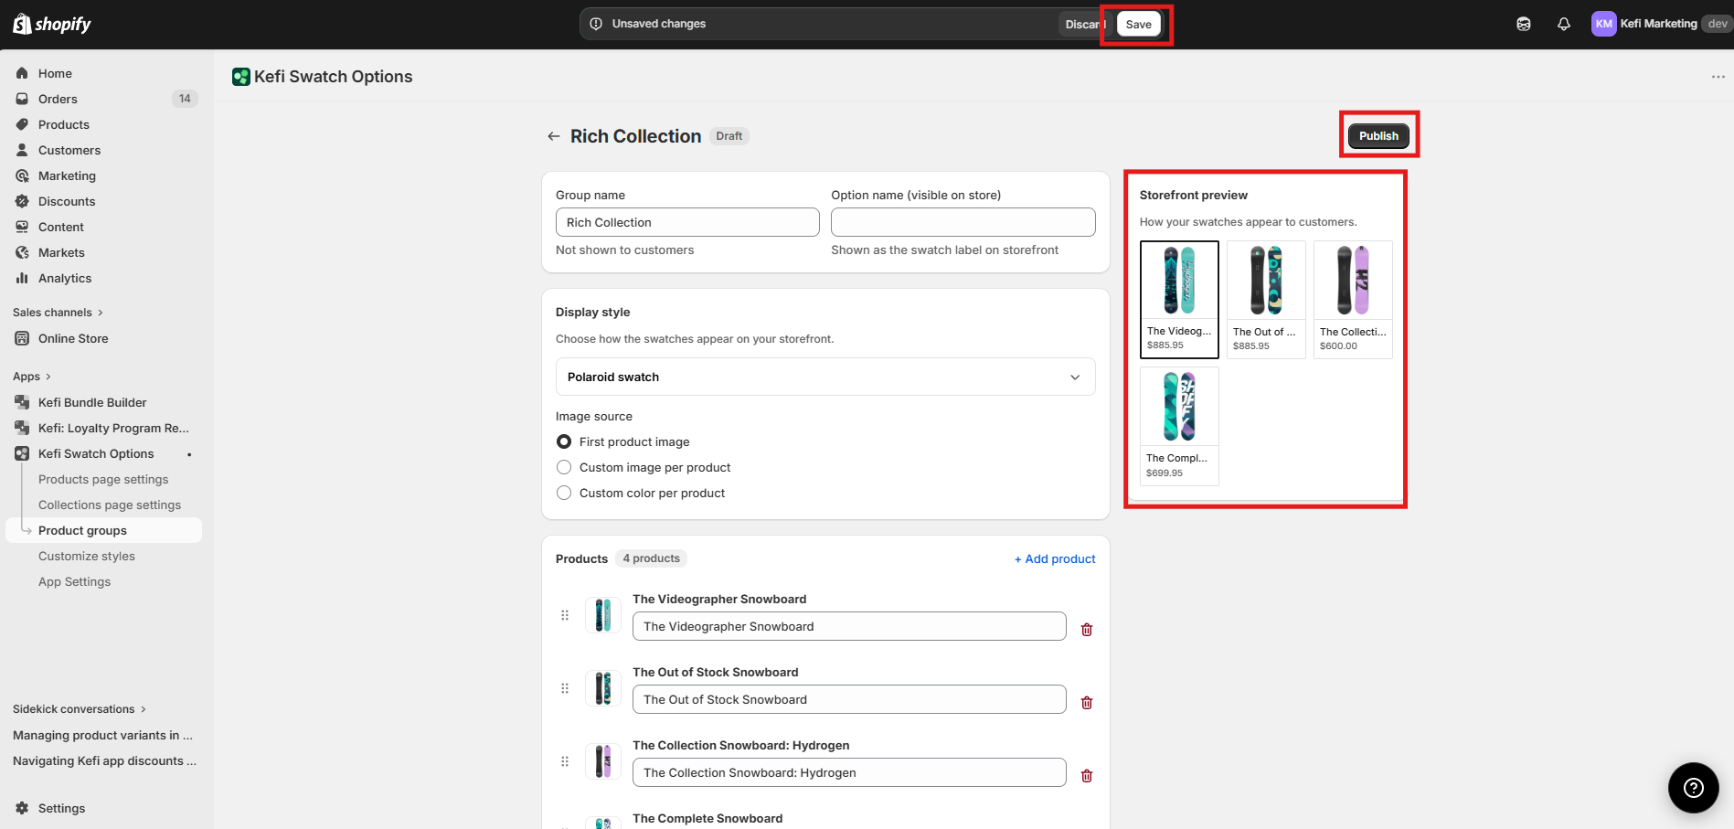Click the Kefi Swatch Options app icon in header

(x=241, y=77)
